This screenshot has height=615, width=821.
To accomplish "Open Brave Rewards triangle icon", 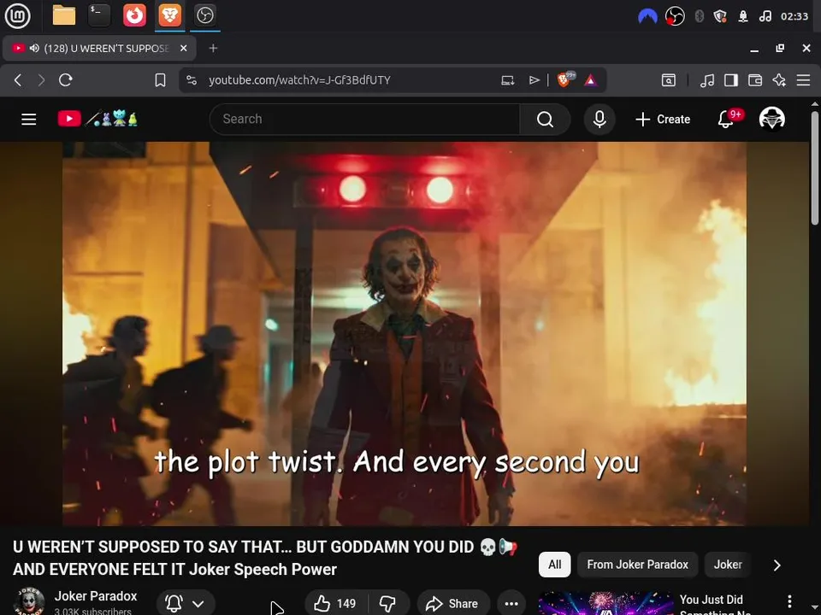I will tap(591, 80).
